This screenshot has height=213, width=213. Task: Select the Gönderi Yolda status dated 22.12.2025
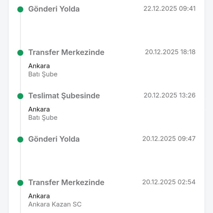[54, 9]
